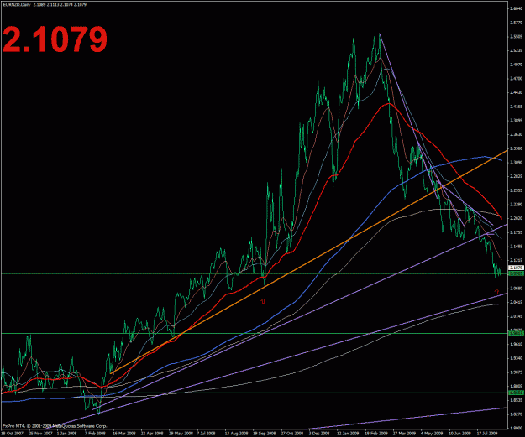Select the 1.9610 price axis label

pyautogui.click(x=517, y=344)
